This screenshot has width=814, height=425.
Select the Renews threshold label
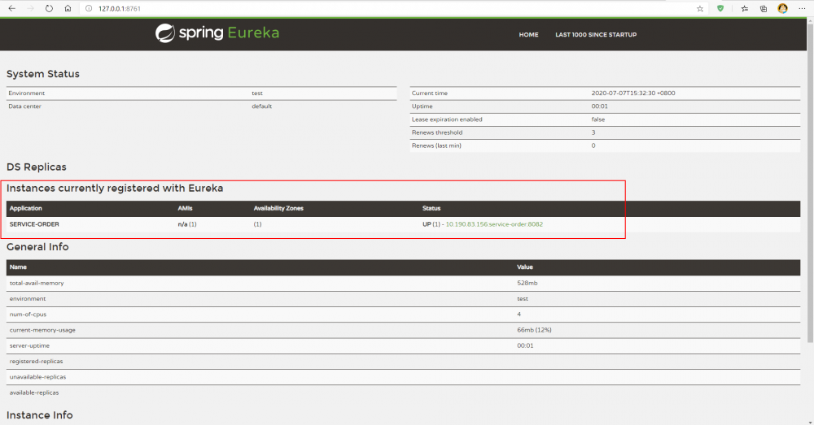437,132
